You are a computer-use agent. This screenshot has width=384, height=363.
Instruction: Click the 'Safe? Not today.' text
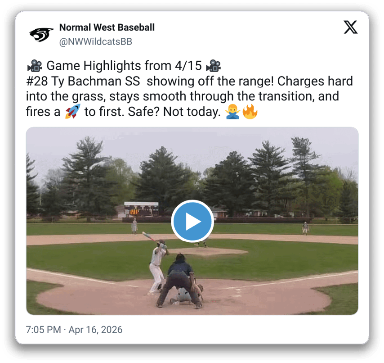click(x=174, y=112)
